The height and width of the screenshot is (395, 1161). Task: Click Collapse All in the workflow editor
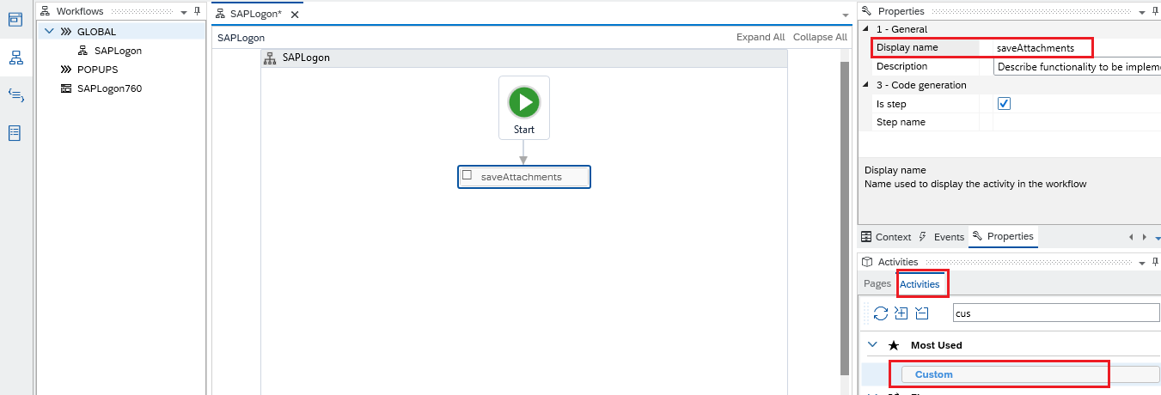(819, 38)
